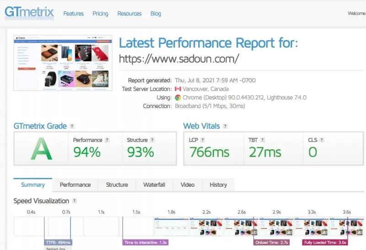This screenshot has width=366, height=250.
Task: Click the https://www.sadoun.com/ URL
Action: coord(179,59)
